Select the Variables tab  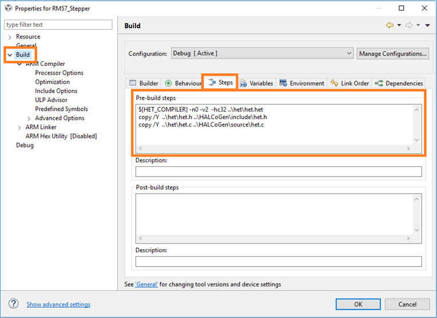(256, 83)
